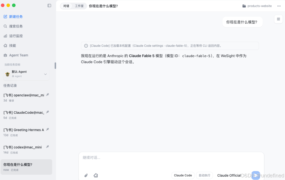The width and height of the screenshot is (285, 180).
Task: Click the conversation title in header bar
Action: click(103, 6)
